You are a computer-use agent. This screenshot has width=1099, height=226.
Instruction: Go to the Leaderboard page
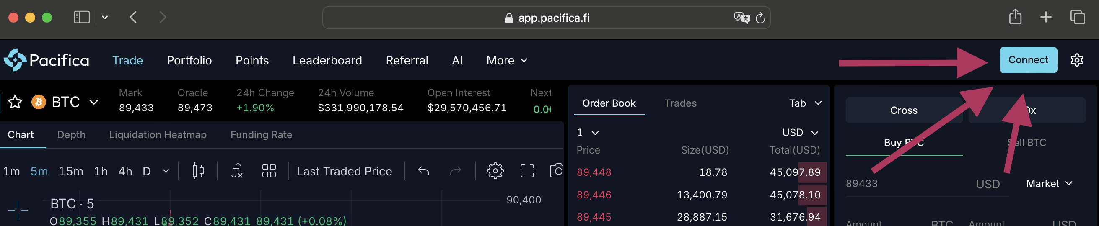click(327, 60)
